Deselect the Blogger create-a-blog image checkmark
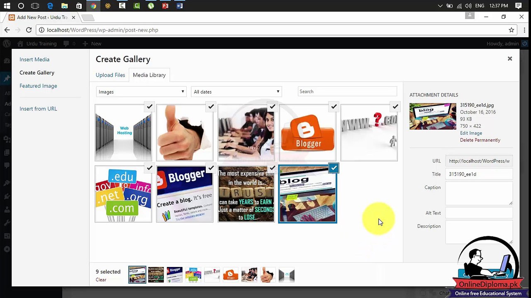Viewport: 531px width, 298px height. tap(211, 168)
